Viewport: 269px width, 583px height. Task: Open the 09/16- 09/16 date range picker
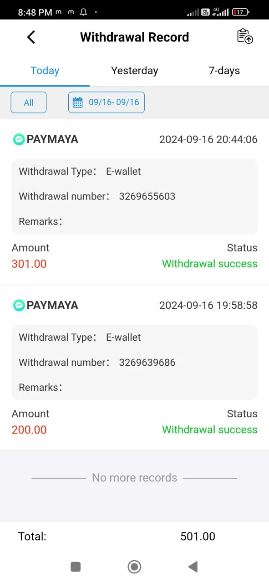point(107,102)
